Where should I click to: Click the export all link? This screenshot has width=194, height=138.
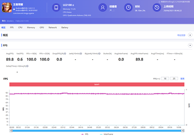point(181,35)
